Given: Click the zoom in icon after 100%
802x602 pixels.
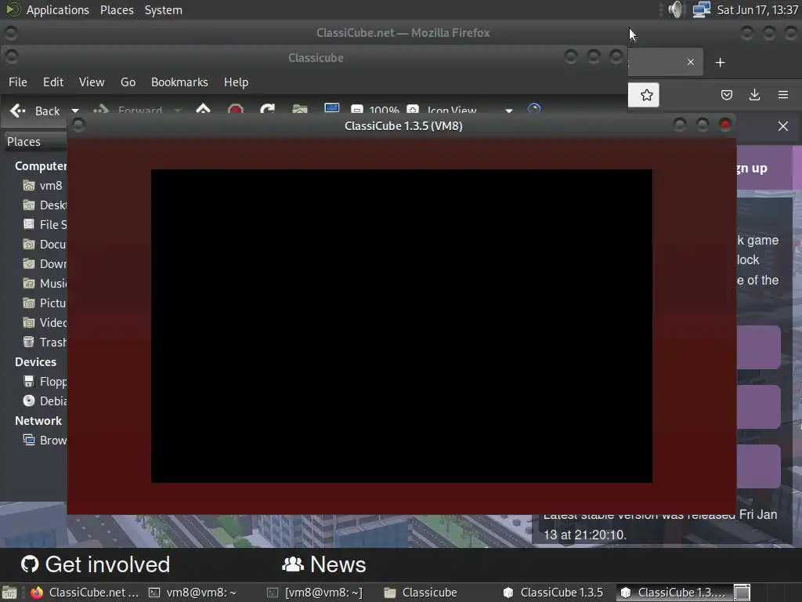Looking at the screenshot, I should pos(413,109).
